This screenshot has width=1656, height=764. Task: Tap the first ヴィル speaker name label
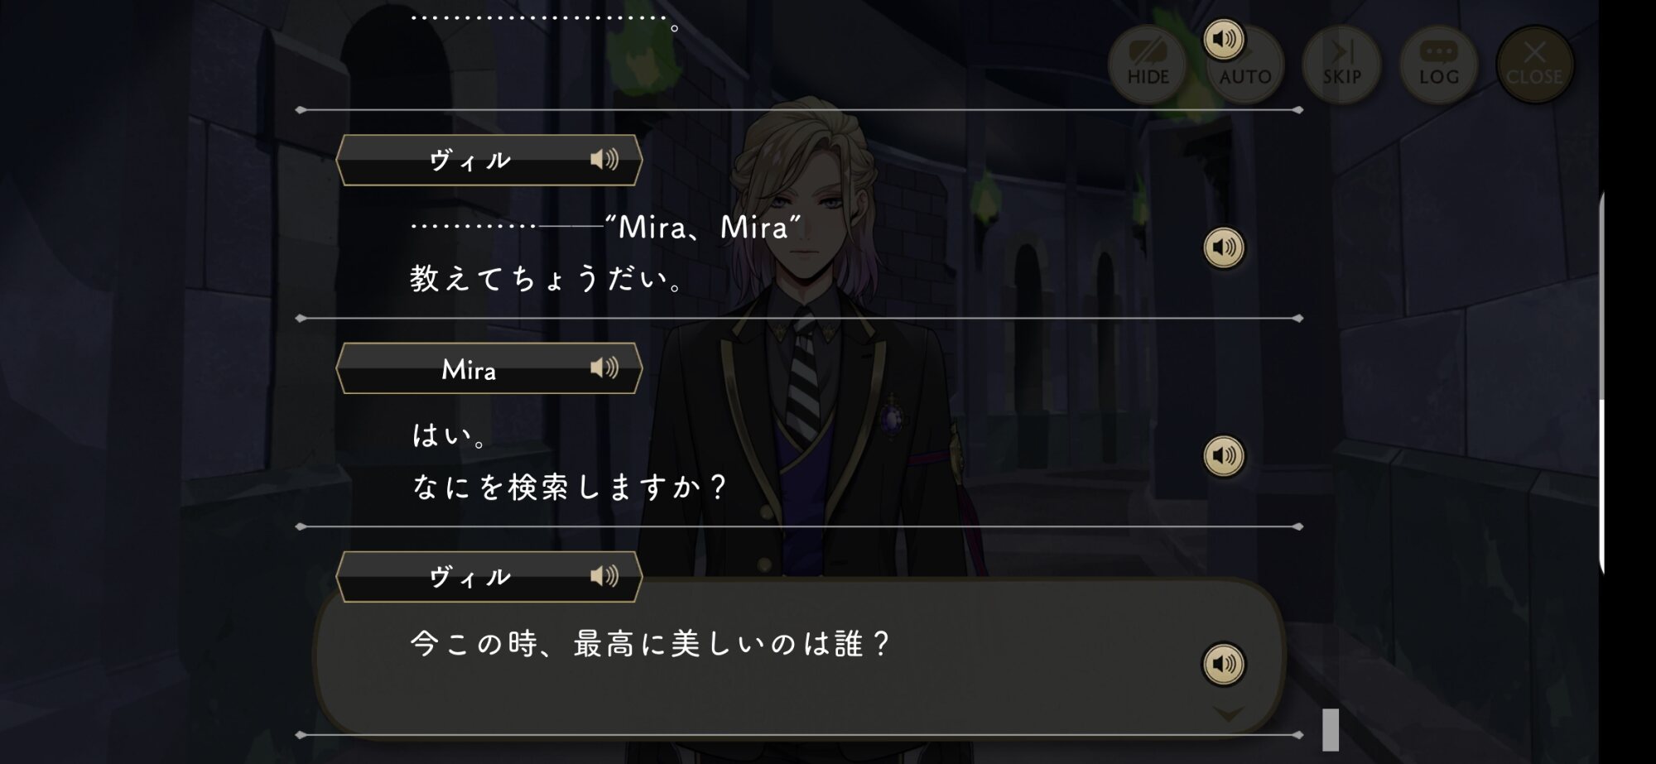pos(469,161)
